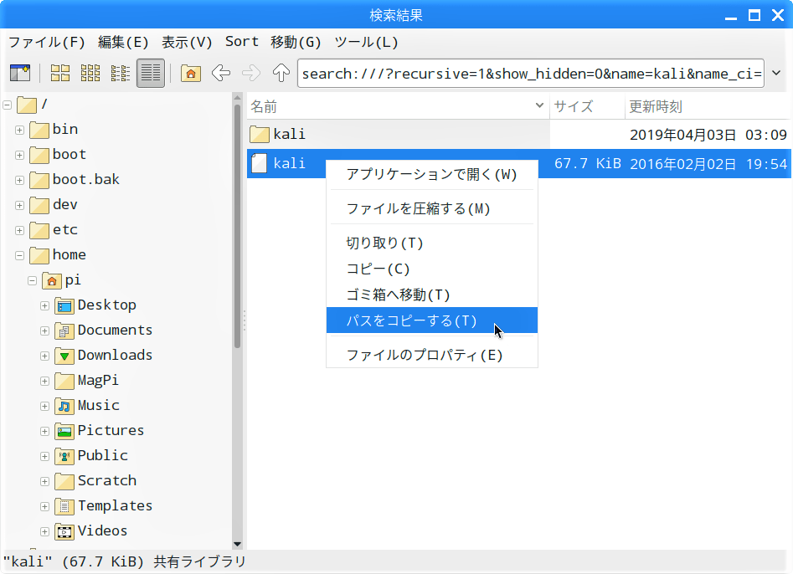Open a new tab with toolbar icon

click(x=20, y=74)
